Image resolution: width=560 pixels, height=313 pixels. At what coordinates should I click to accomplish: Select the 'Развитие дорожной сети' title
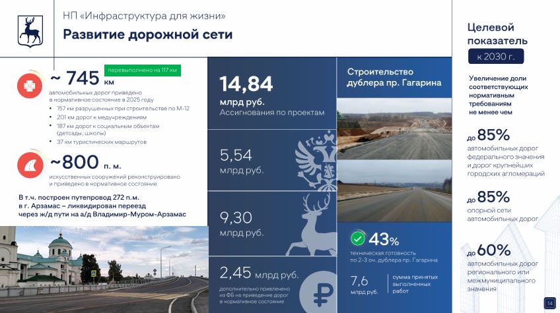[147, 35]
